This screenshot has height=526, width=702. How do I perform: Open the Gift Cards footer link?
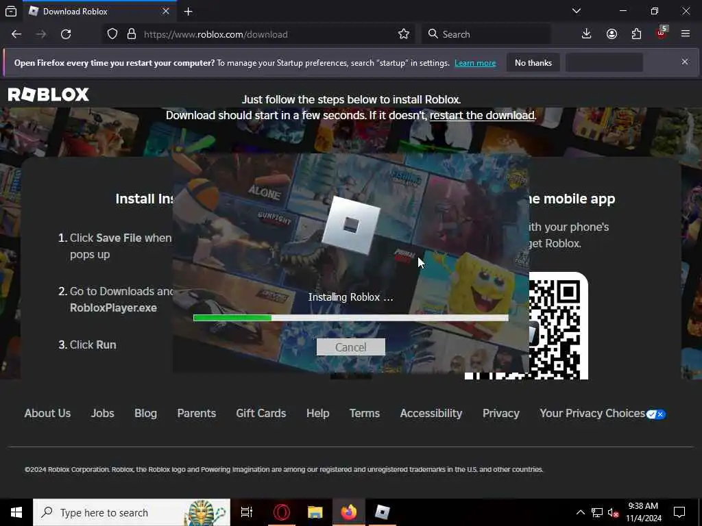pos(261,413)
